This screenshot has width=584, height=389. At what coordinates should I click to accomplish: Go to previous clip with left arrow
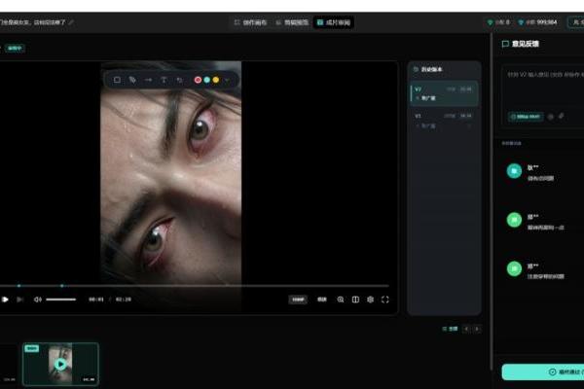(466, 329)
